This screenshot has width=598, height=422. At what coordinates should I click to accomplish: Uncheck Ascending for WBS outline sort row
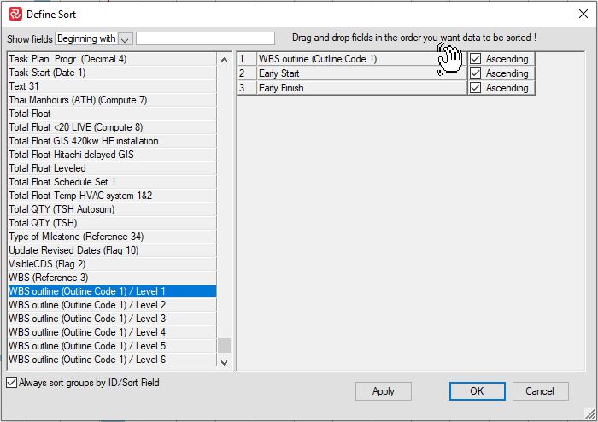coord(476,60)
